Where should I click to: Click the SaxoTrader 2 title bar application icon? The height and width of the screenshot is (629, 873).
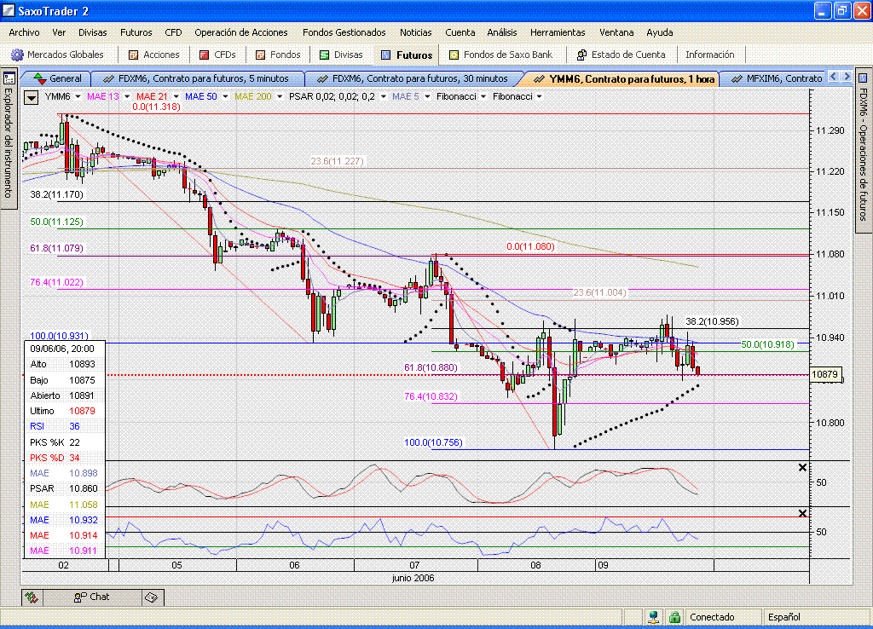tap(8, 10)
